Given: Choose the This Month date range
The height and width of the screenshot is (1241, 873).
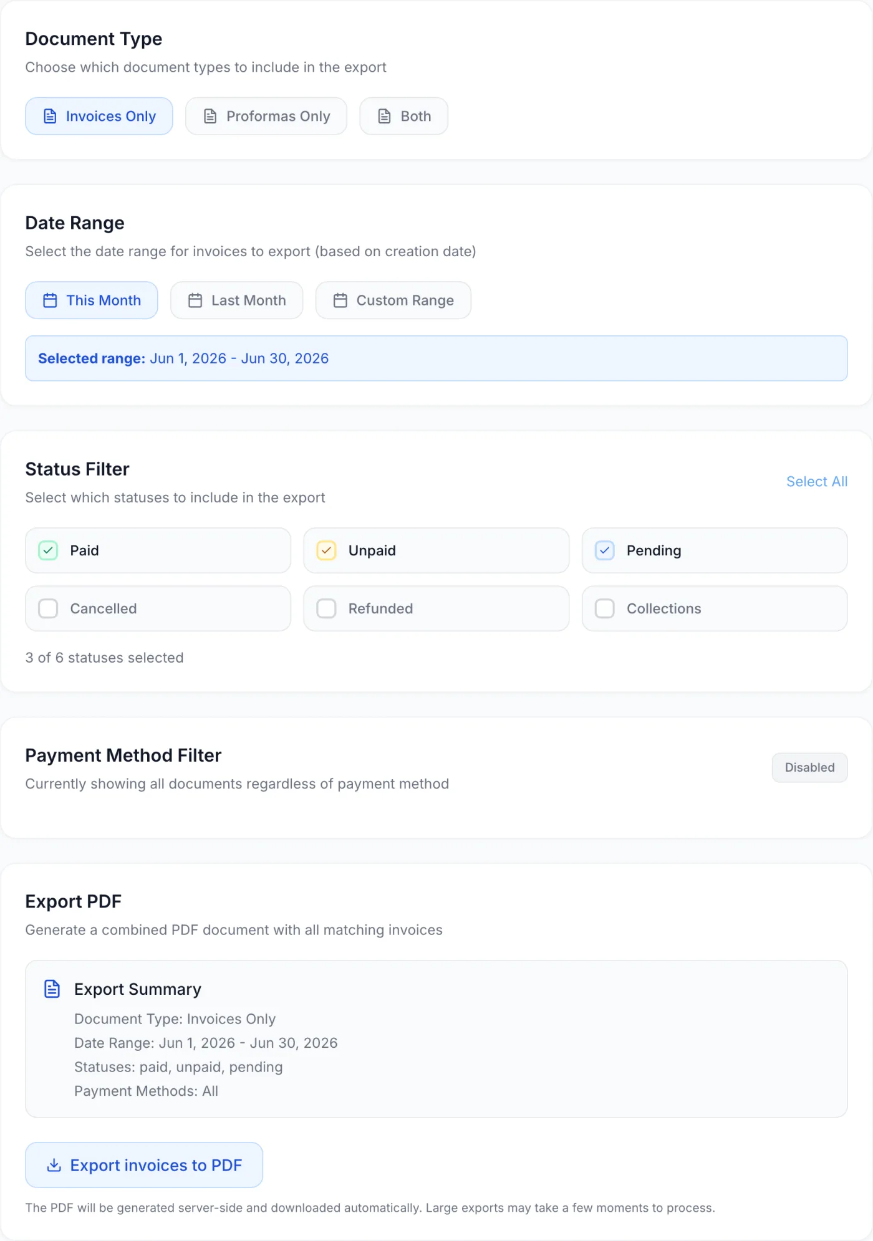Looking at the screenshot, I should (x=92, y=300).
